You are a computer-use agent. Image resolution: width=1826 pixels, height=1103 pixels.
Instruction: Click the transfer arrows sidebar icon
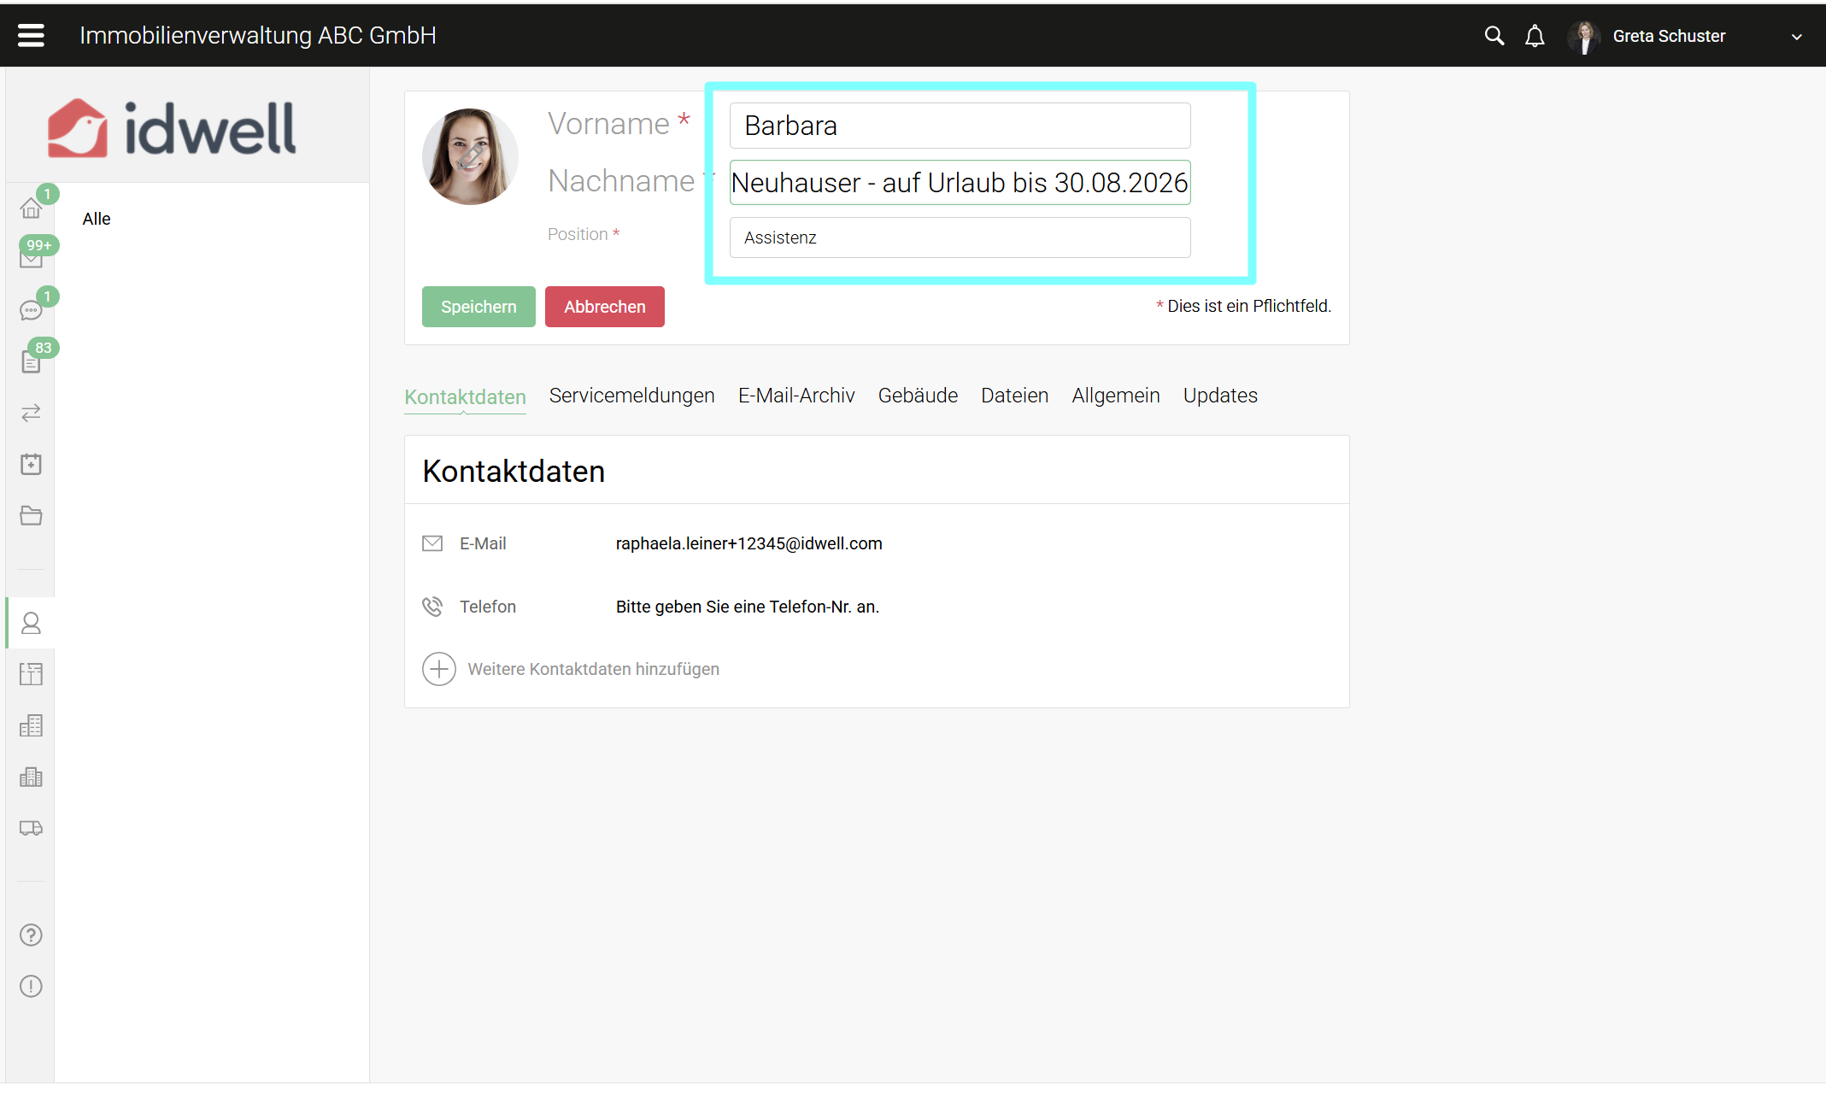point(31,413)
